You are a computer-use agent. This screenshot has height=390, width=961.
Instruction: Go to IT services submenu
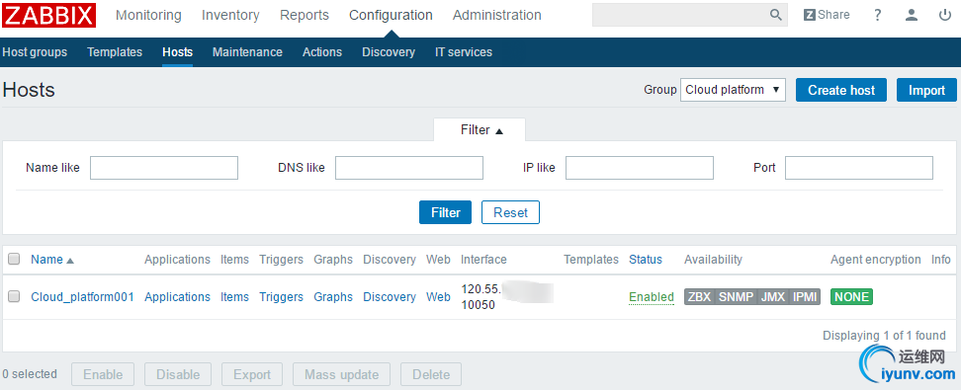click(x=464, y=52)
